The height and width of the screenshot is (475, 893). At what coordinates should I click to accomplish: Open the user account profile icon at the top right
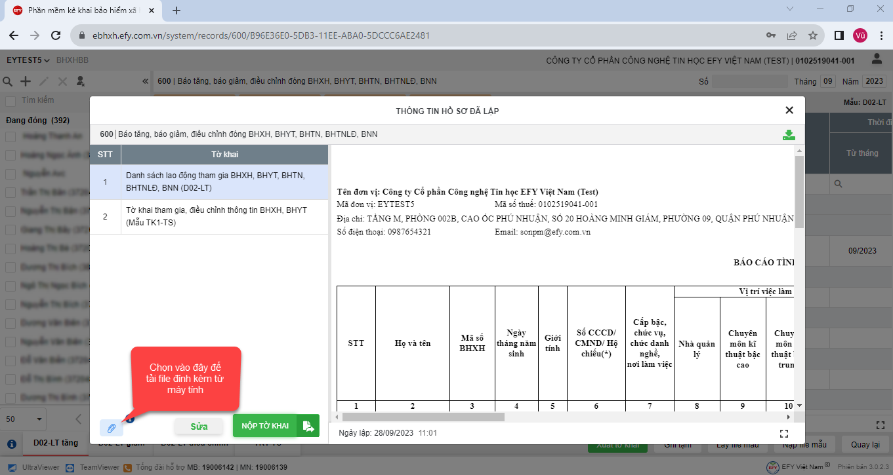click(876, 60)
